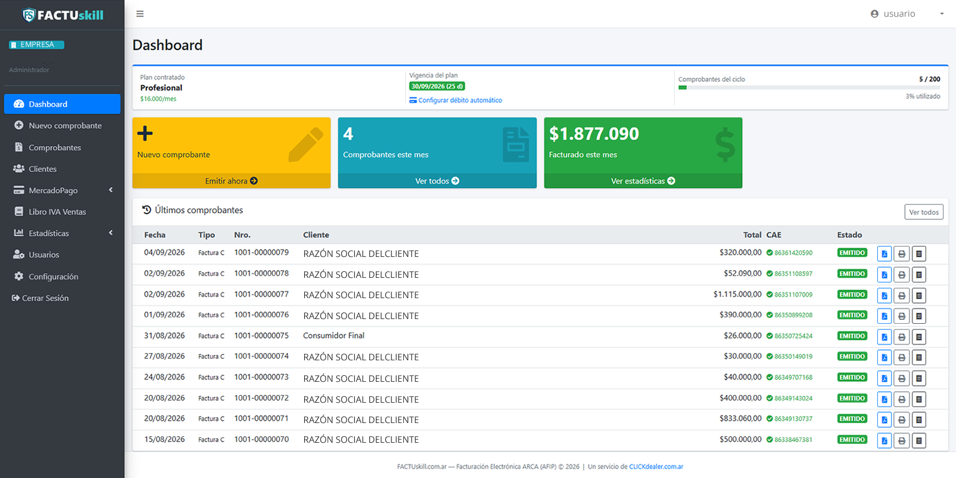Expand the Estadísticas submenu chevron
Viewport: 956px width, 478px height.
(111, 233)
